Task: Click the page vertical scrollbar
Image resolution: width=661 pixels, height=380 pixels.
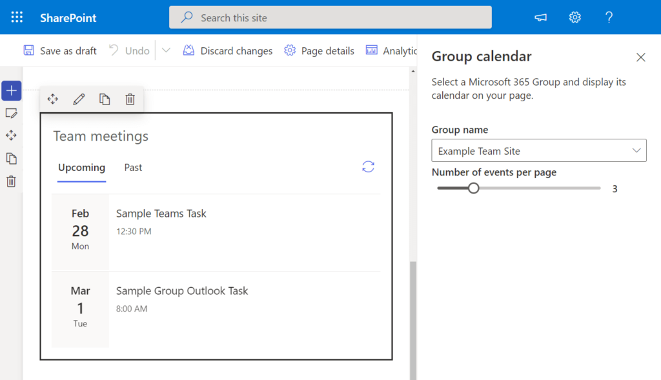Action: (413, 320)
